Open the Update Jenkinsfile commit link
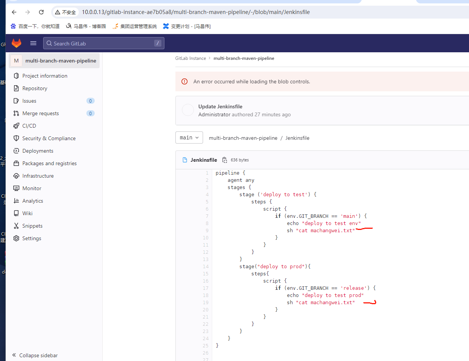Image resolution: width=469 pixels, height=361 pixels. pos(220,106)
